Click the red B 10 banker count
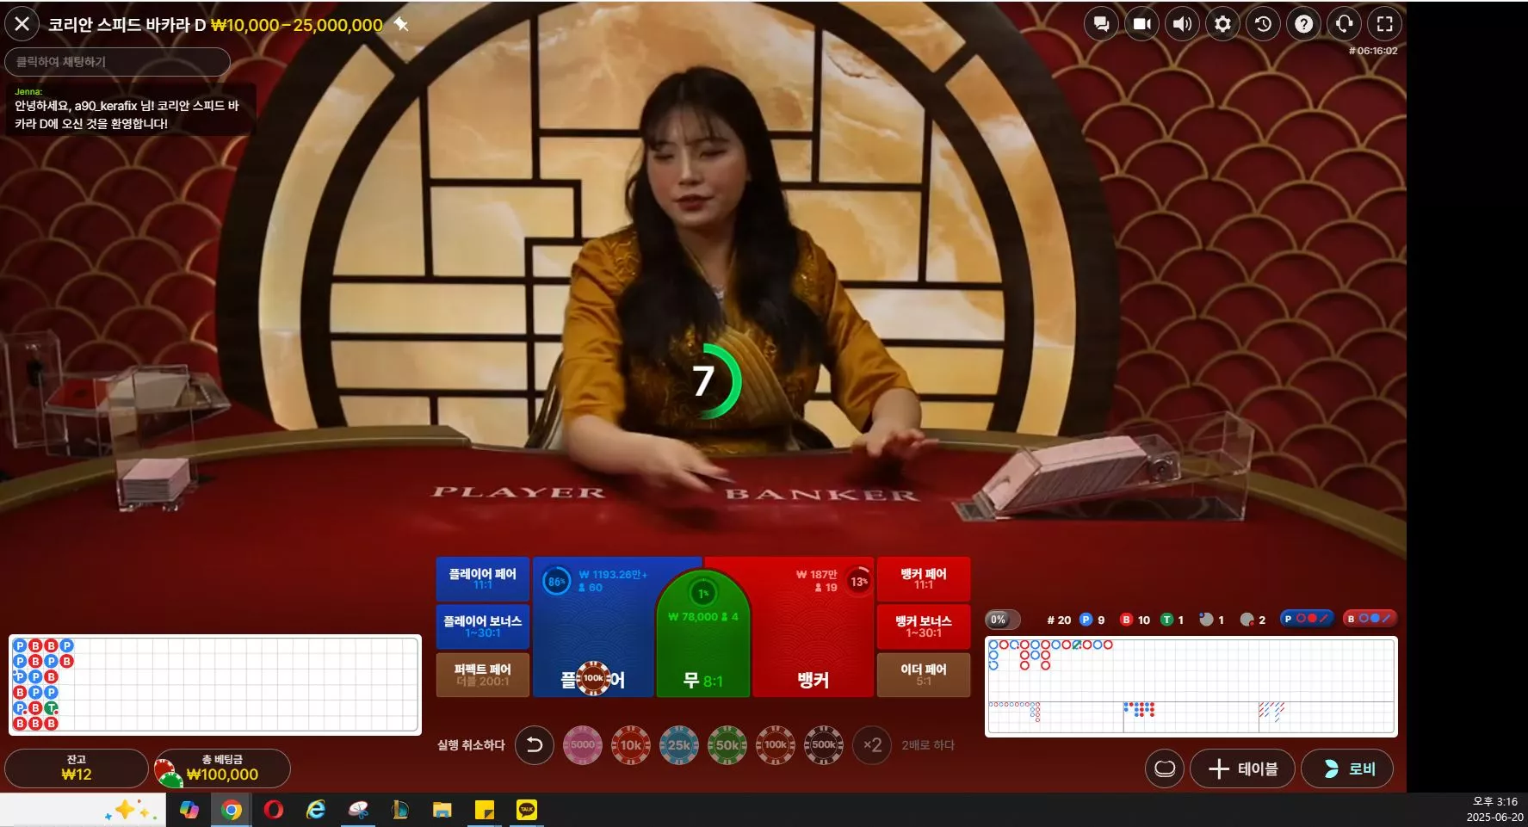This screenshot has width=1528, height=827. [1135, 620]
